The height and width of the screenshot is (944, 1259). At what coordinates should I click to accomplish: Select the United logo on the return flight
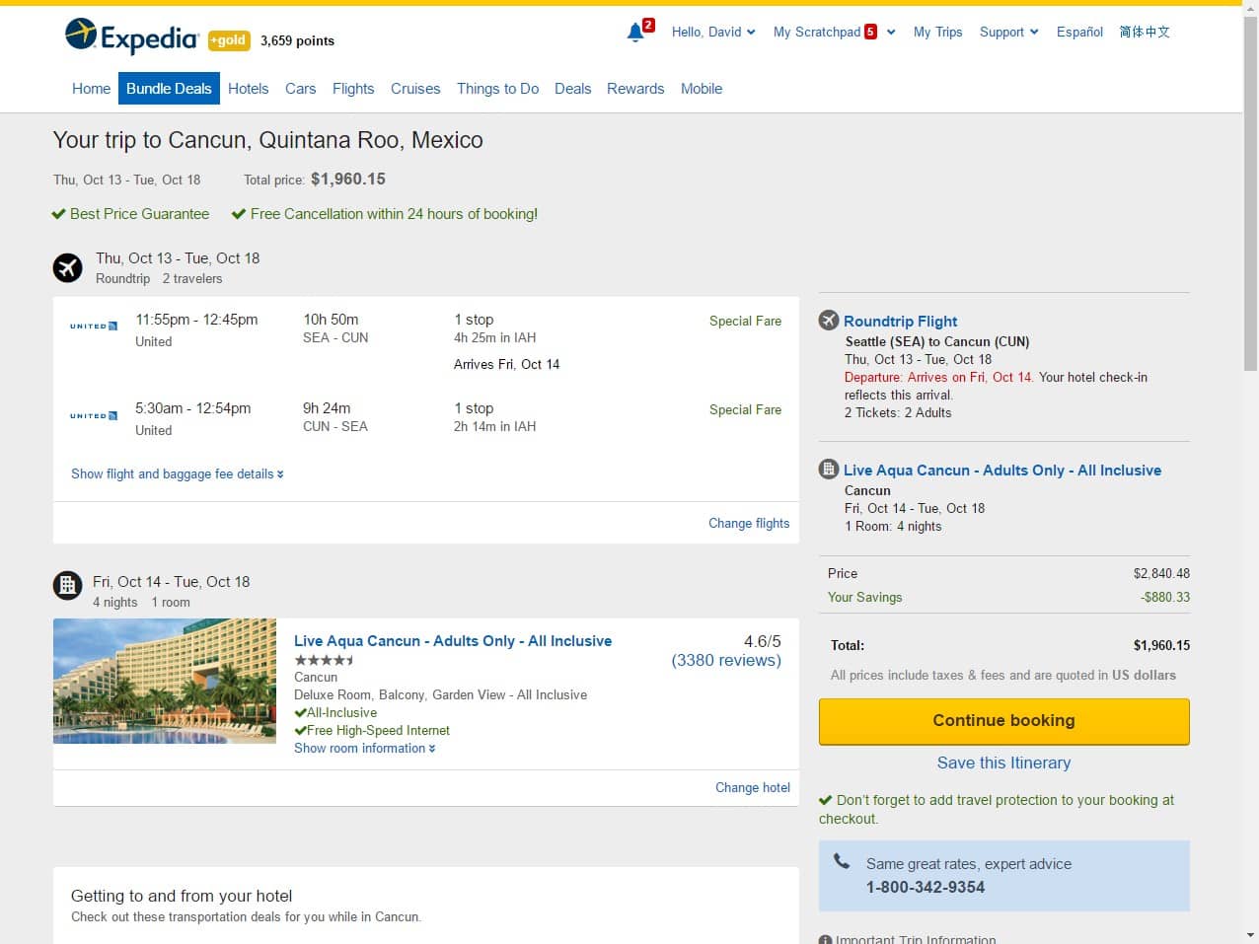[x=93, y=413]
